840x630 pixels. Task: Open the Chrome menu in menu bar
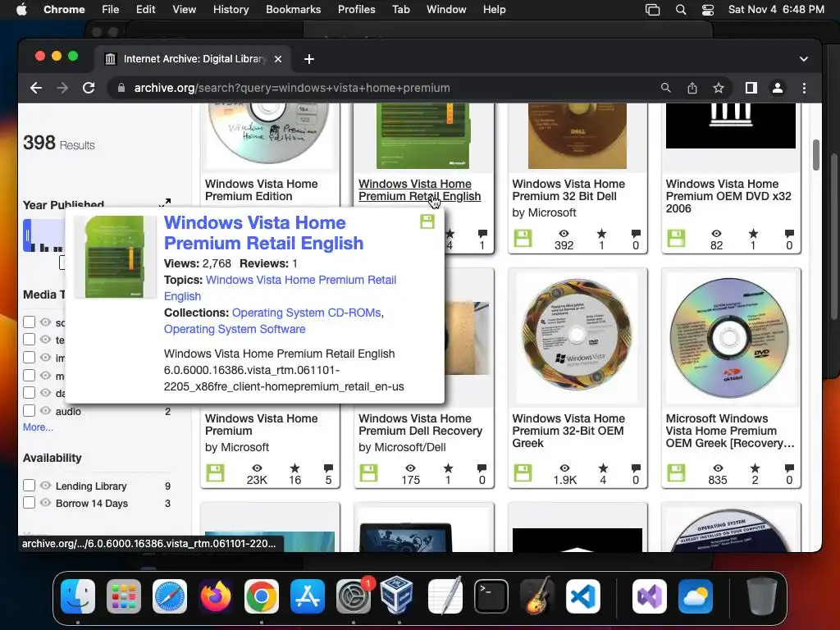64,10
